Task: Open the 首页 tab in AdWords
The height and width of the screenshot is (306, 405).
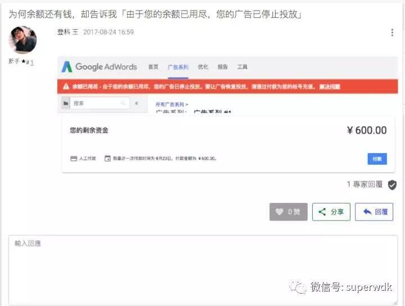Action: (x=153, y=67)
